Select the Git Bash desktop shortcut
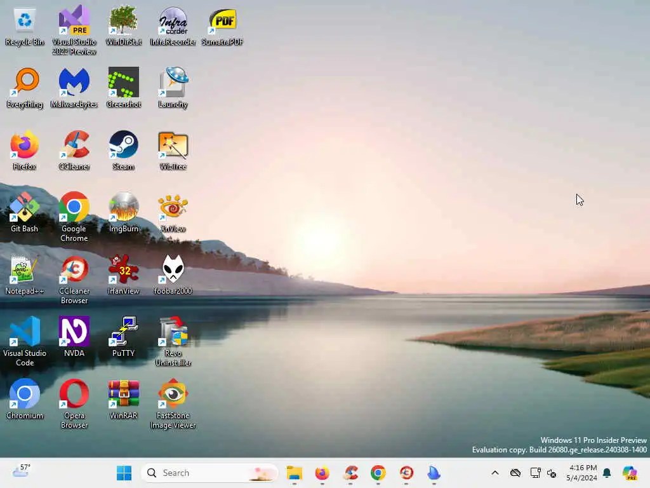 25,212
